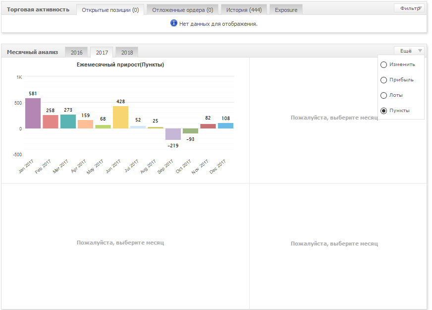
Task: Select the Лоты radio option
Action: pos(383,96)
